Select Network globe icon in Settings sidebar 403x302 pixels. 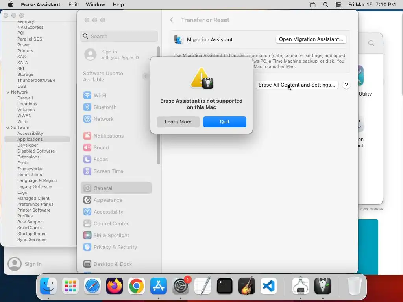(87, 119)
